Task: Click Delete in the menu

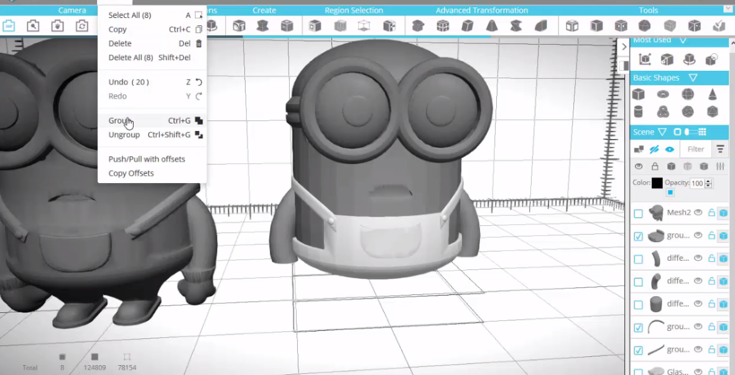Action: pyautogui.click(x=152, y=43)
